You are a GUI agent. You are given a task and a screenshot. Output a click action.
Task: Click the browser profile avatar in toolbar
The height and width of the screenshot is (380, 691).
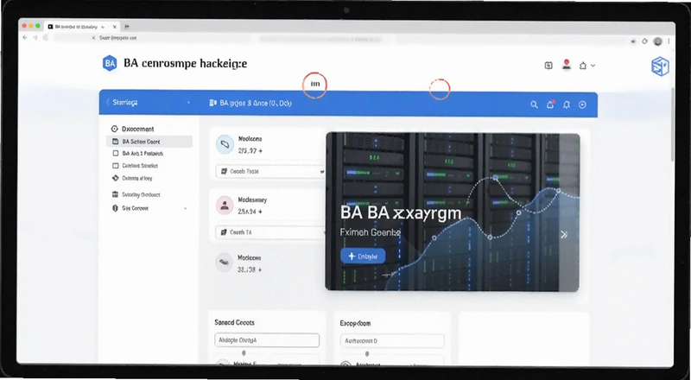point(657,41)
